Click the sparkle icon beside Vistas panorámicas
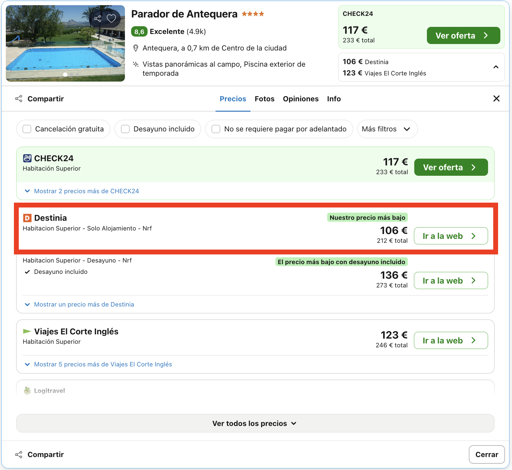Viewport: 512px width, 470px height. click(136, 64)
